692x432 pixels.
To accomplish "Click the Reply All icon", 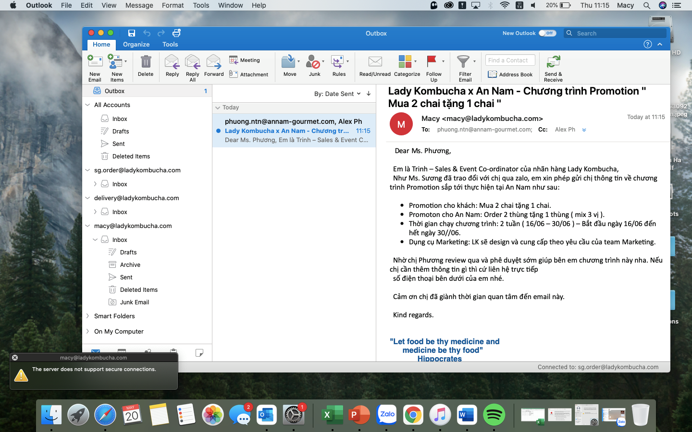I will pyautogui.click(x=192, y=62).
